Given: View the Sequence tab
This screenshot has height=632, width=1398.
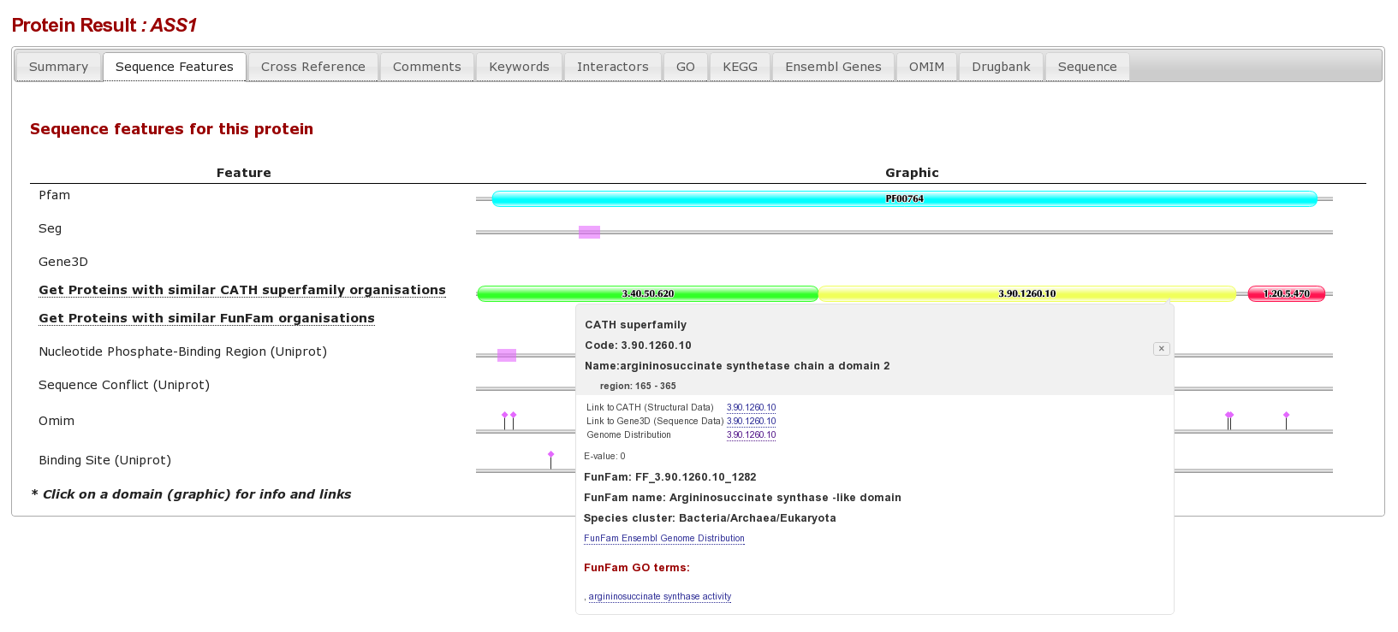Looking at the screenshot, I should [1086, 67].
